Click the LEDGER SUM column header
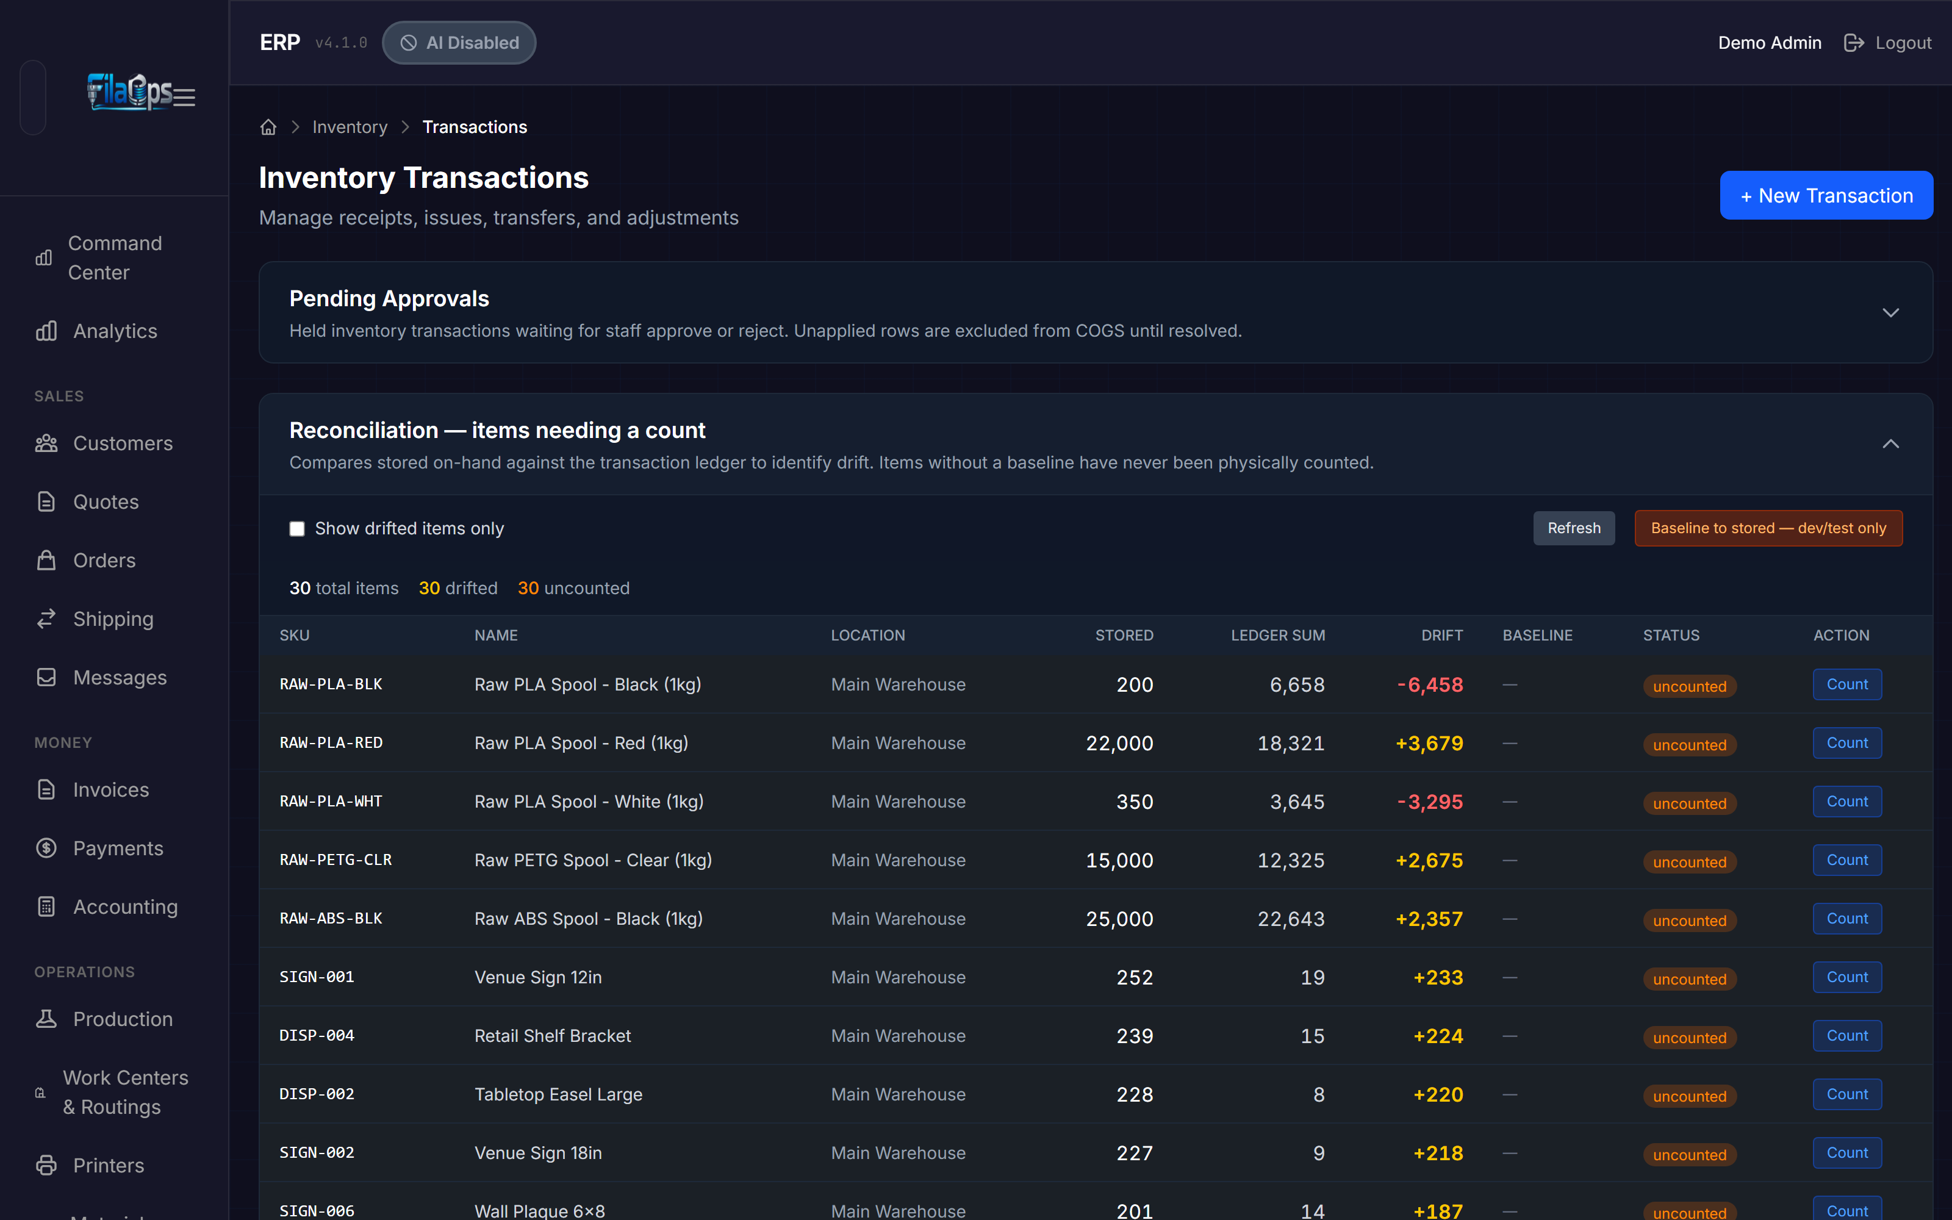 click(x=1278, y=635)
